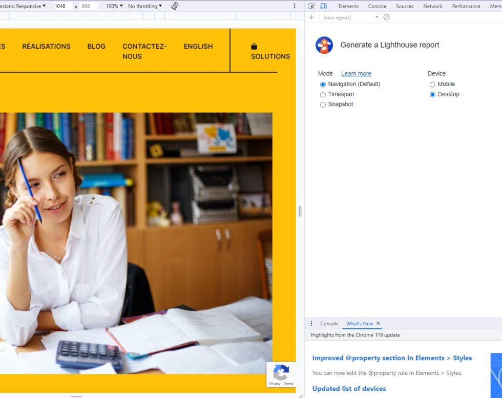Toggle the device toolbar icon
The image size is (502, 398).
coord(323,6)
